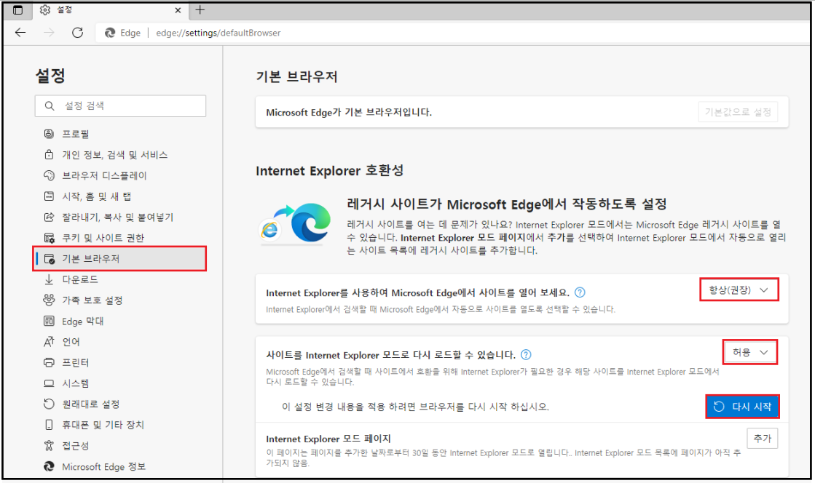Click 추가 button for IE mode pages
The image size is (815, 483).
762,439
